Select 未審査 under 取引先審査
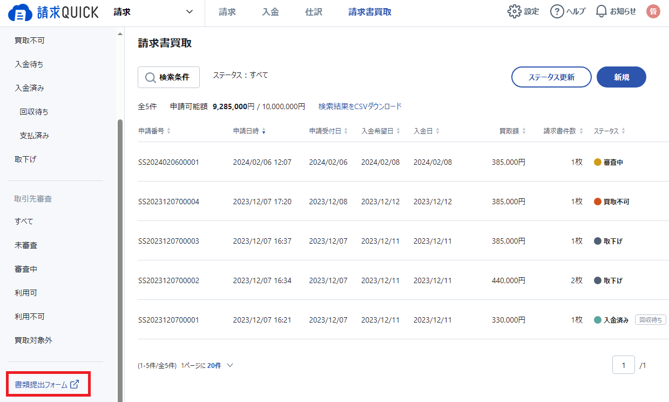The image size is (669, 402). coord(26,245)
